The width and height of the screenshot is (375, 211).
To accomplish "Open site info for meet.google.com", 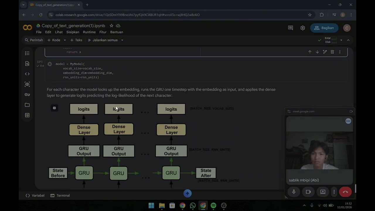I will click(x=289, y=111).
